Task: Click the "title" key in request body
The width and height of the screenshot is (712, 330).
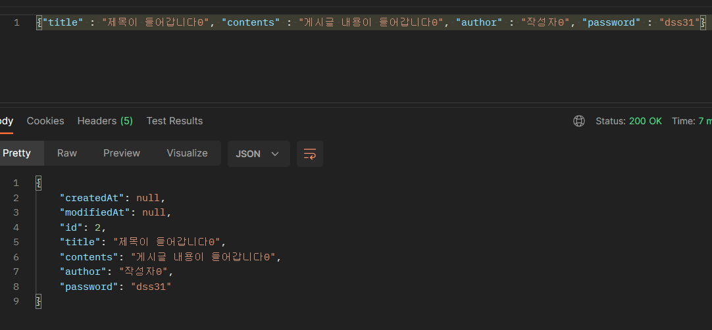Action: tap(63, 22)
